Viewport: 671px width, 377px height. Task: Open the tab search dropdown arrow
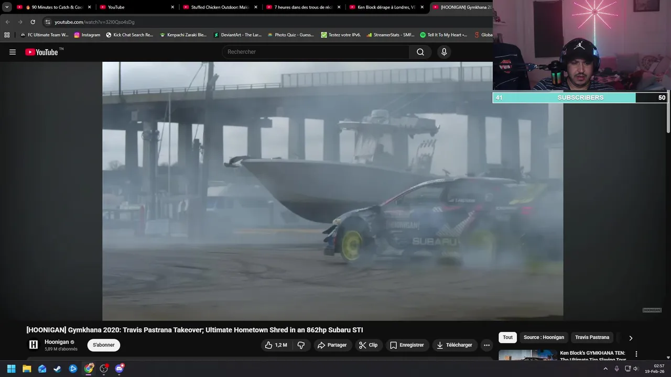tap(7, 7)
